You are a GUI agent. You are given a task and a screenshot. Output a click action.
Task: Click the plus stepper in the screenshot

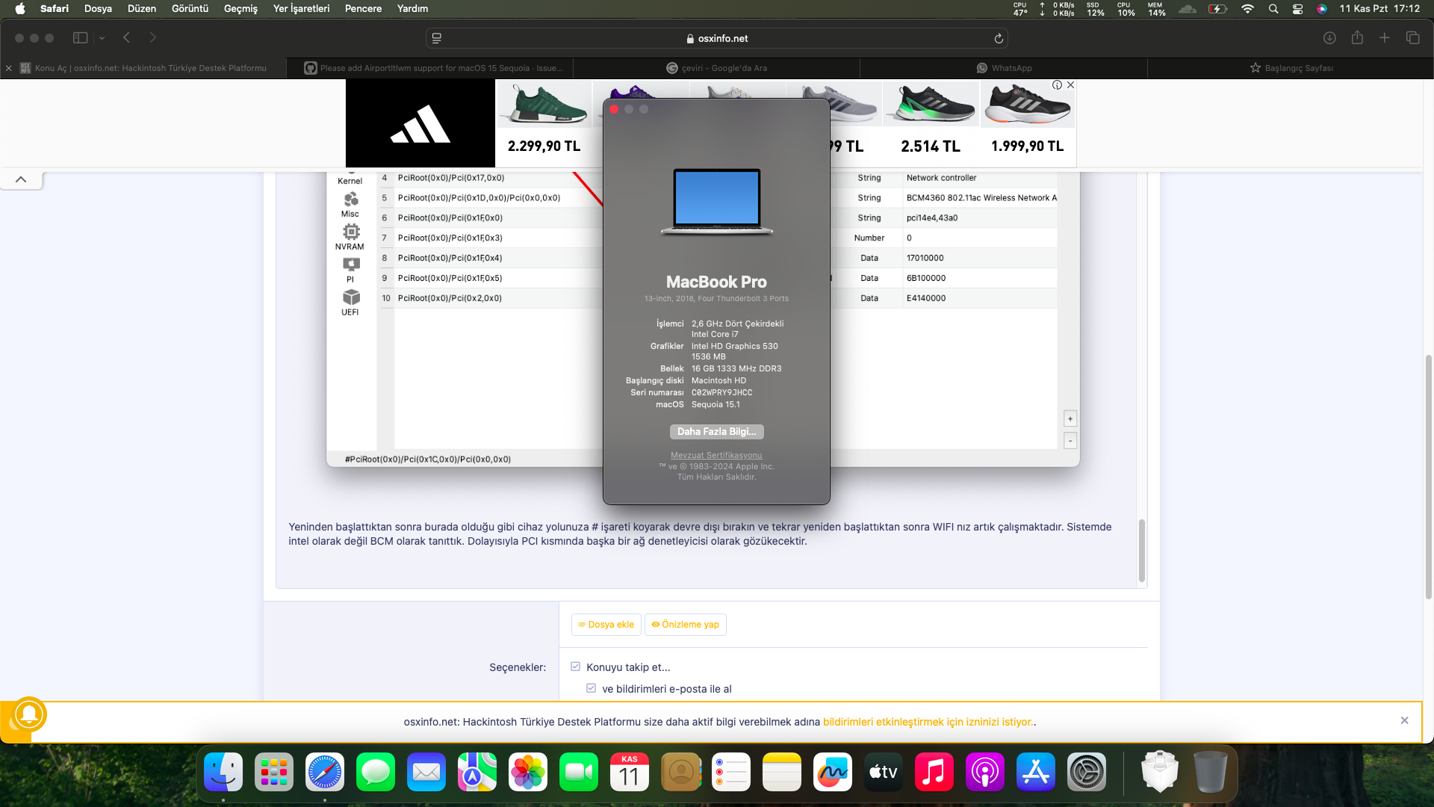pos(1070,419)
